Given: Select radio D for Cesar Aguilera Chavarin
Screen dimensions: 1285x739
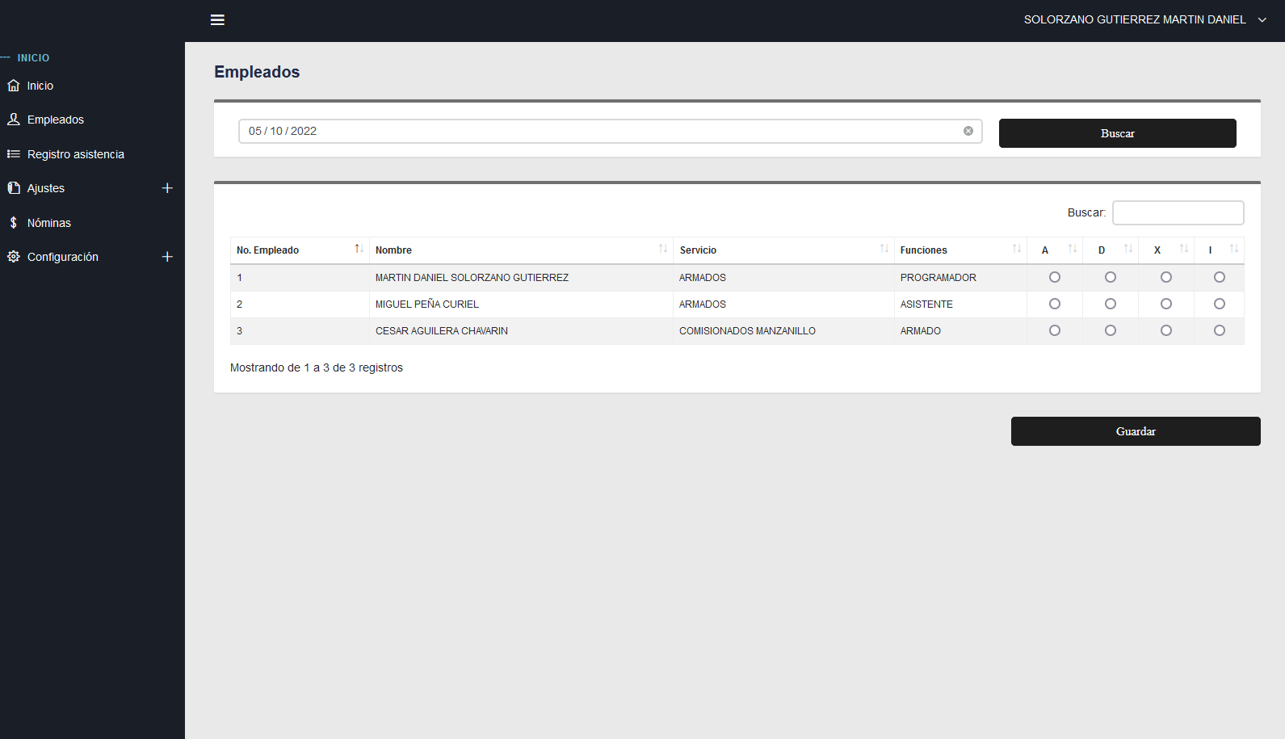Looking at the screenshot, I should coord(1111,330).
